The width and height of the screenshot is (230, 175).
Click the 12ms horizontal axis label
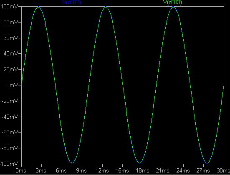[102, 170]
